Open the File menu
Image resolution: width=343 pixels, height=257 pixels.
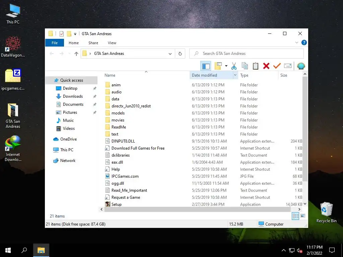click(55, 43)
